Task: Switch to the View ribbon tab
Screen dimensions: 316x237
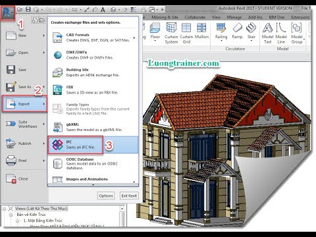Action: [x=216, y=17]
